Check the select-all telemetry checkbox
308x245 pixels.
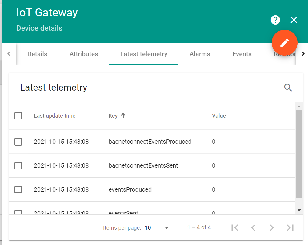[x=18, y=116]
